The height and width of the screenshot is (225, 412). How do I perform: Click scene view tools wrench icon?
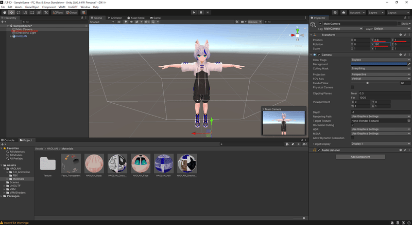[237, 22]
